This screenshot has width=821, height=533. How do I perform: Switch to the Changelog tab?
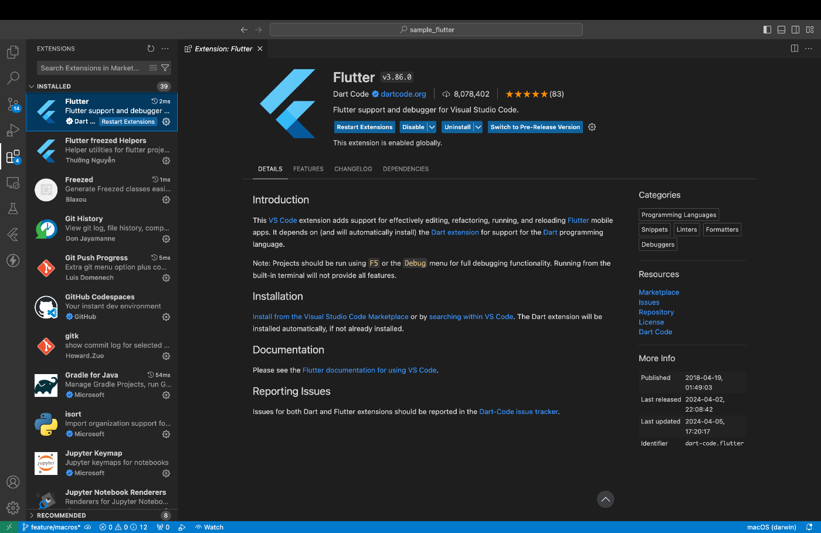pyautogui.click(x=353, y=169)
